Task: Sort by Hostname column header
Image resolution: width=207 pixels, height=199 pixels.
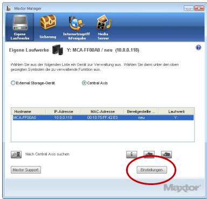Action: tap(29, 111)
